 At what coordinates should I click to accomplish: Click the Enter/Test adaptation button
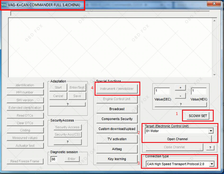pyautogui.click(x=77, y=88)
